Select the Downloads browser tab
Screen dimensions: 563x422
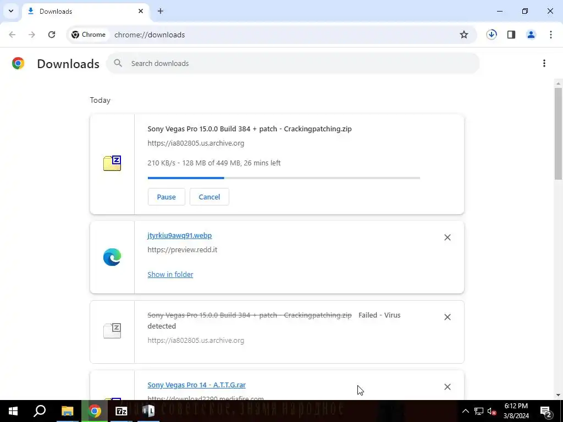click(x=85, y=11)
